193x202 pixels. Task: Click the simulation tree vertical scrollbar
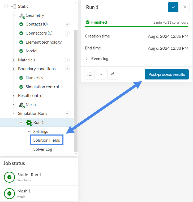click(76, 90)
